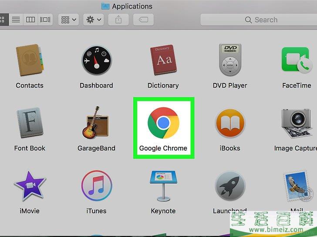Click the GarageBand label text
Image resolution: width=317 pixels, height=237 pixels.
coord(96,148)
